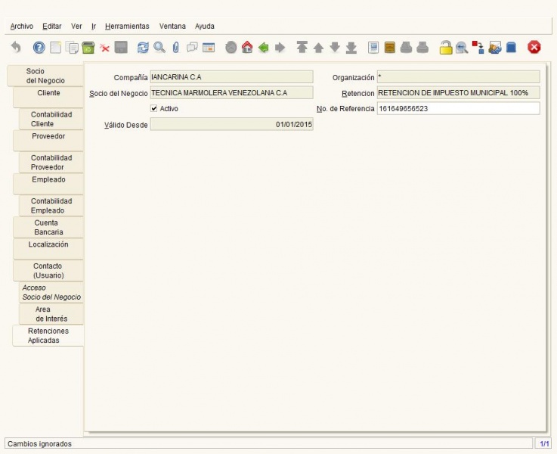This screenshot has height=454, width=557.
Task: Click the red X delete record icon
Action: coord(104,48)
